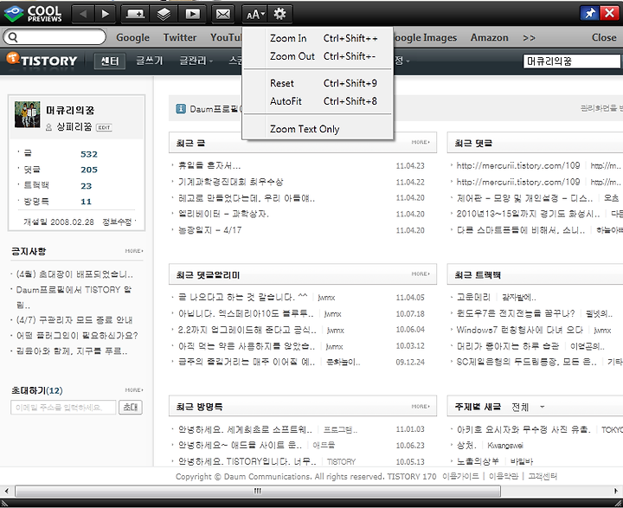Image resolution: width=623 pixels, height=508 pixels.
Task: Search with the Twitter link
Action: click(180, 38)
